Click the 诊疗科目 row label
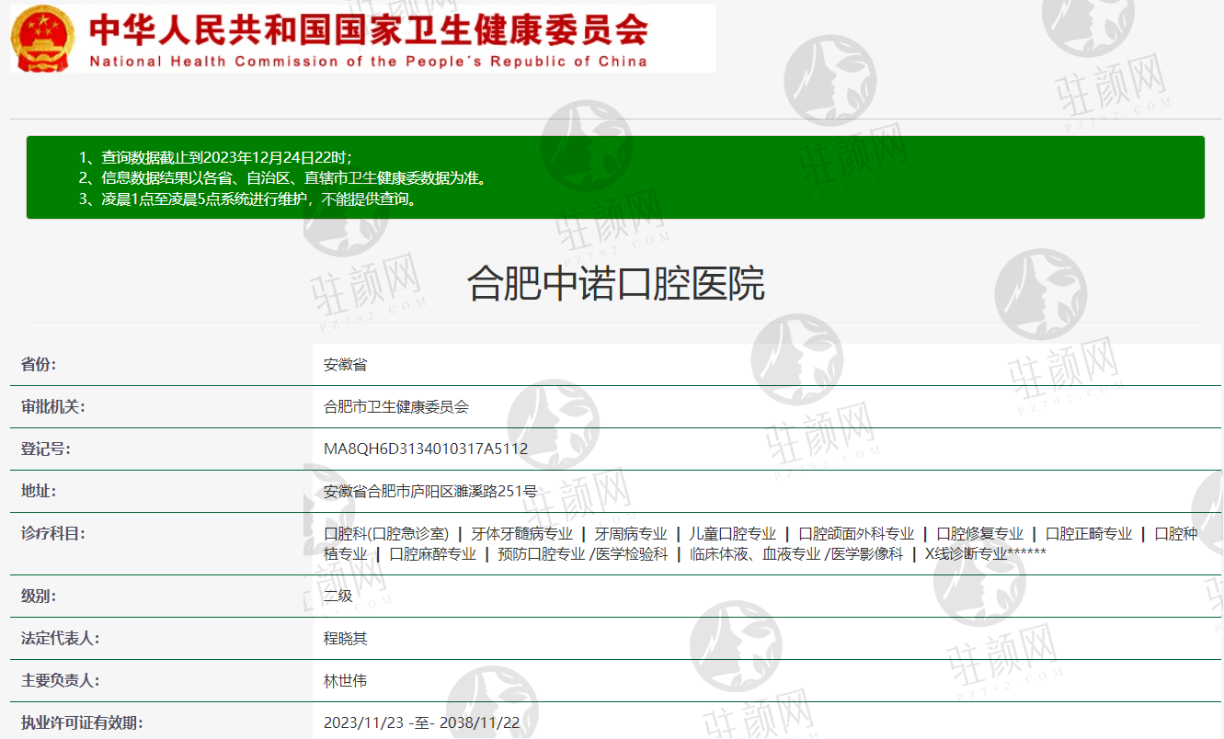The width and height of the screenshot is (1224, 739). click(53, 534)
